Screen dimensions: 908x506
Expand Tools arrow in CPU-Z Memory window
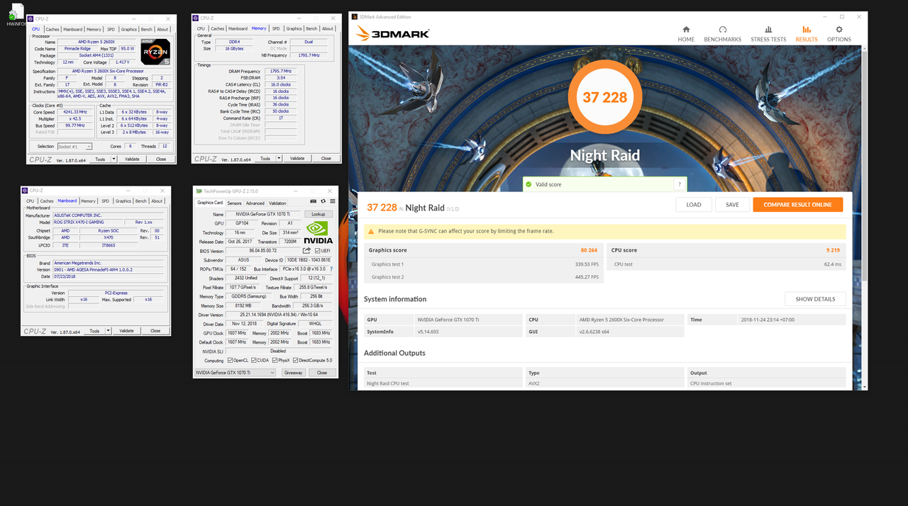point(279,158)
